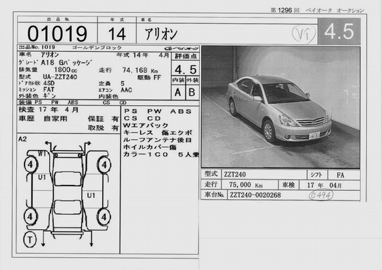The height and width of the screenshot is (270, 382).
Task: Select the 検査 17年 4月 line
Action: pos(48,110)
